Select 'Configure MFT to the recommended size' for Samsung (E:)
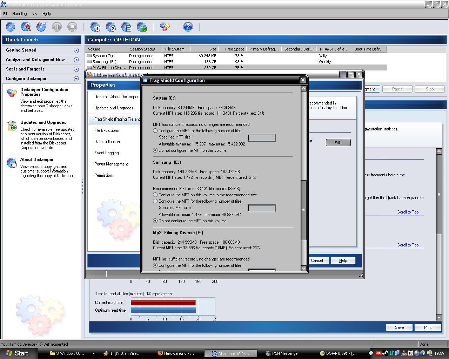The image size is (449, 359). tap(155, 195)
